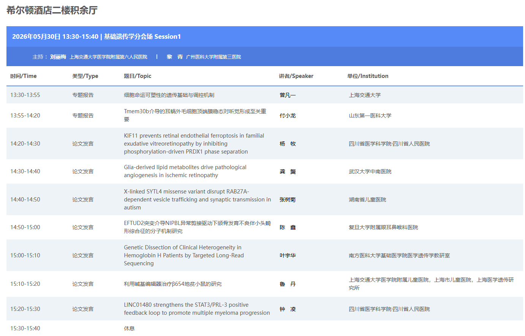525x336 pixels.
Task: Click topic 细胞命运可塑性的遗传基础与调控机制
Action: 169,95
